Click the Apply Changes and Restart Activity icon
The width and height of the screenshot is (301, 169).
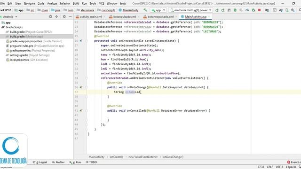tap(223, 10)
